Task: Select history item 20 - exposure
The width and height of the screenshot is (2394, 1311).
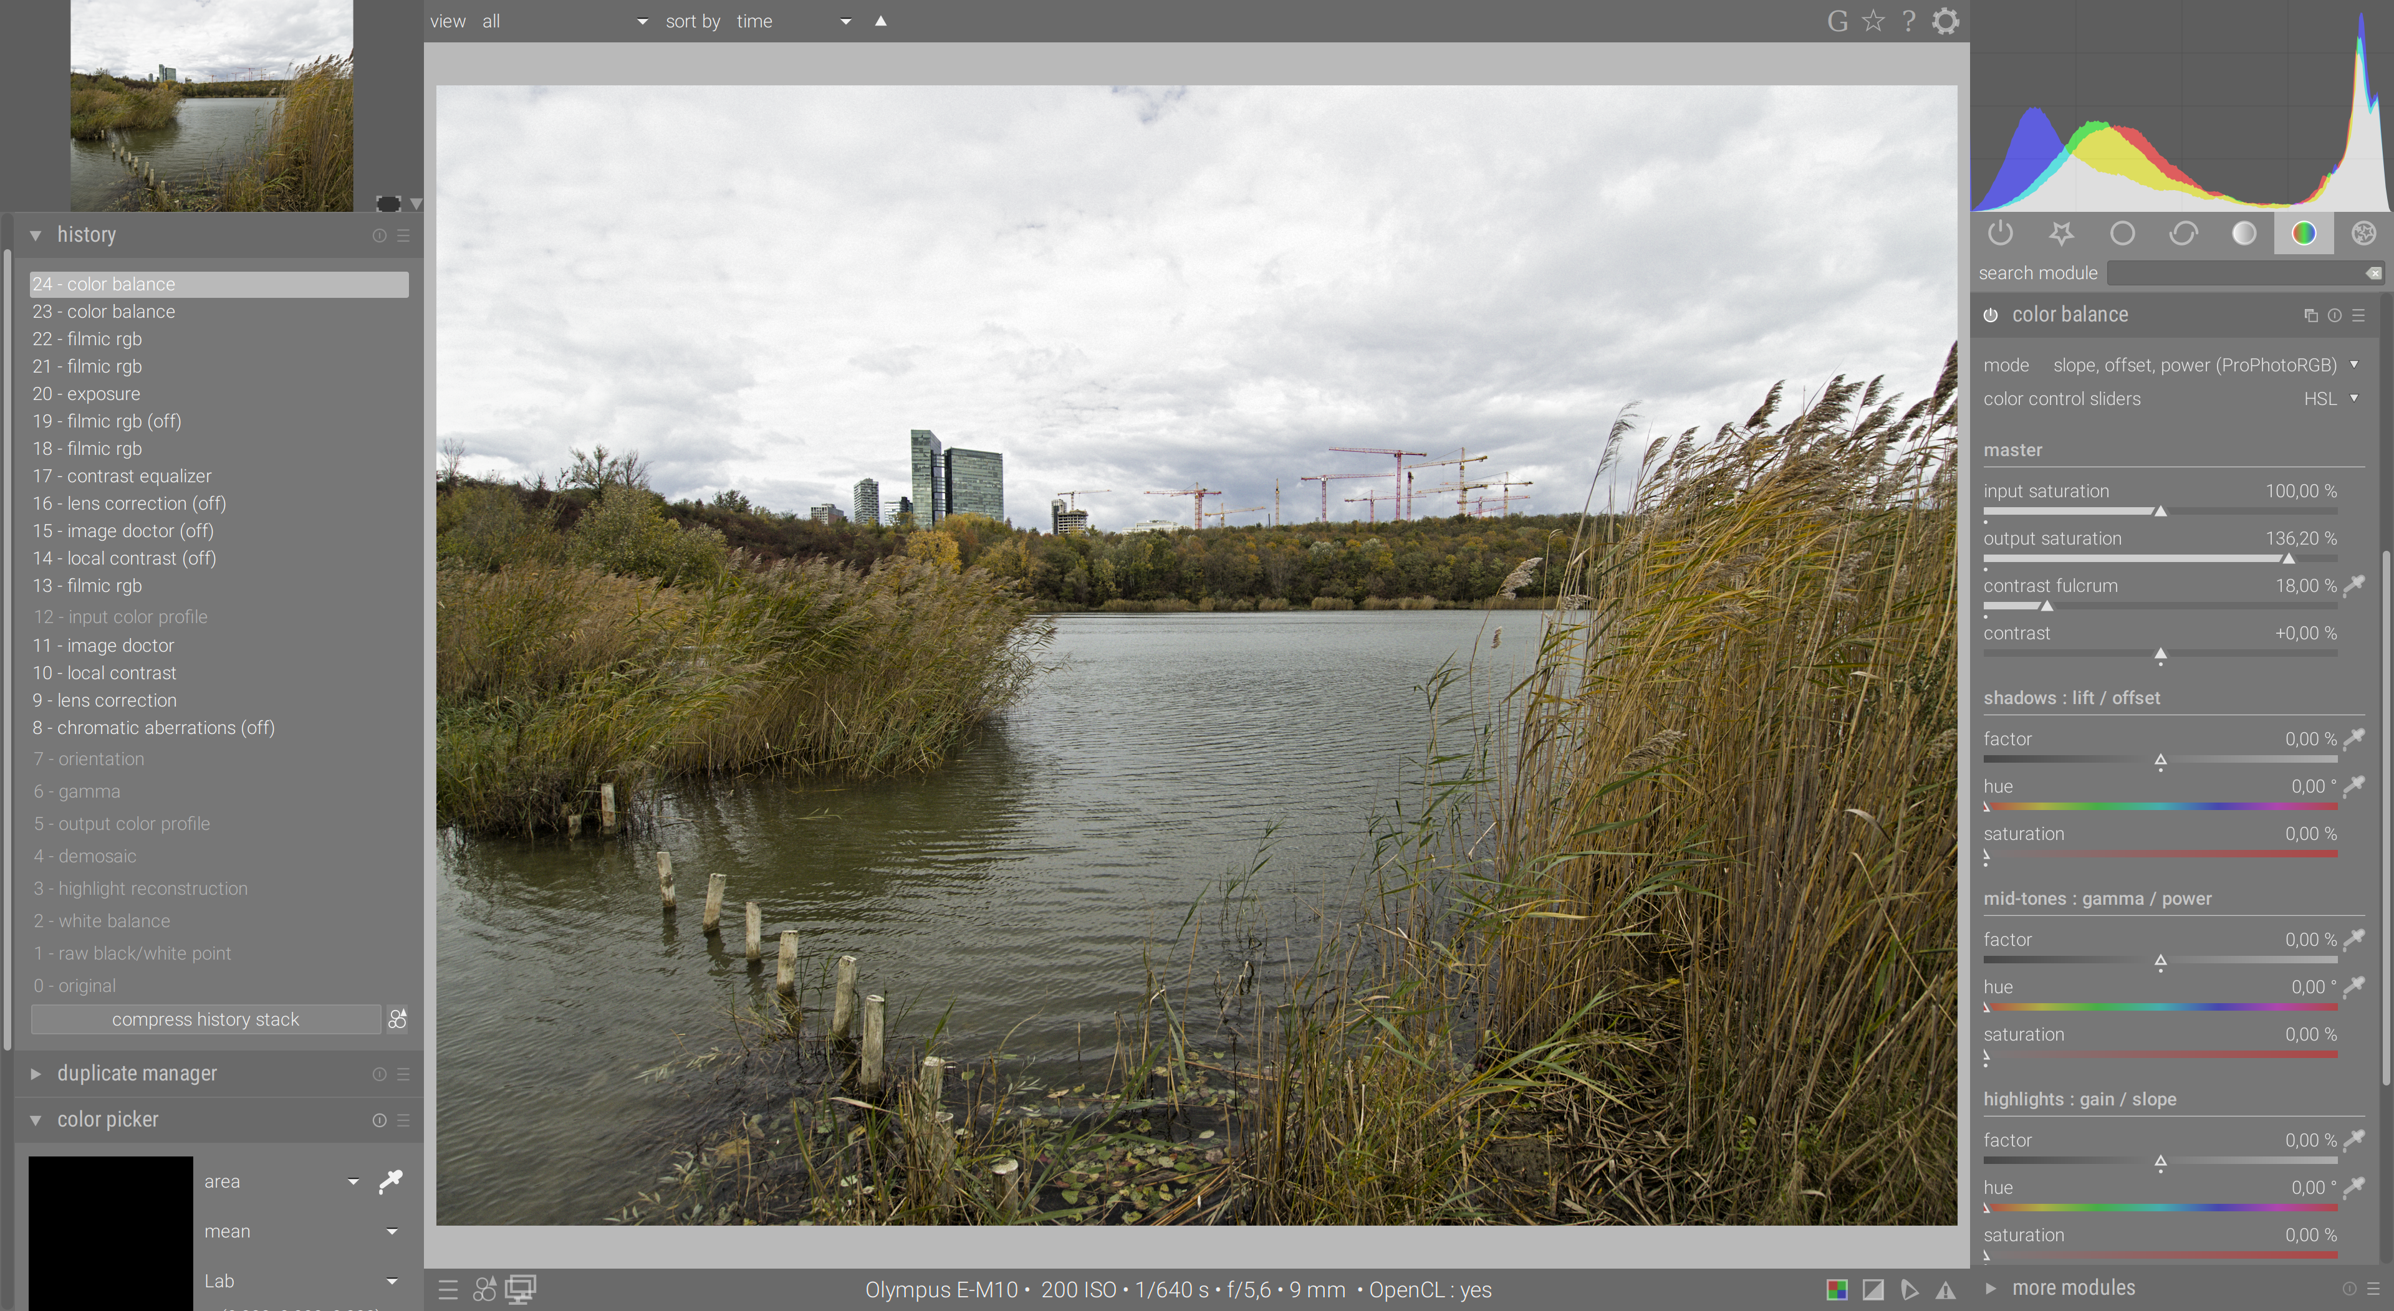Action: coord(219,394)
